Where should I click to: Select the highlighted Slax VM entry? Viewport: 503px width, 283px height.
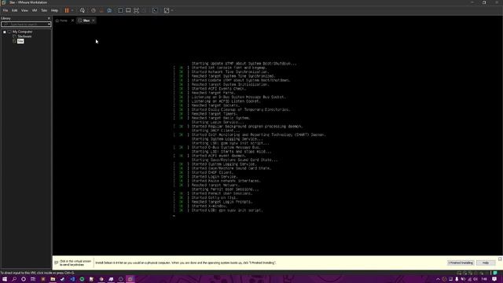[20, 42]
